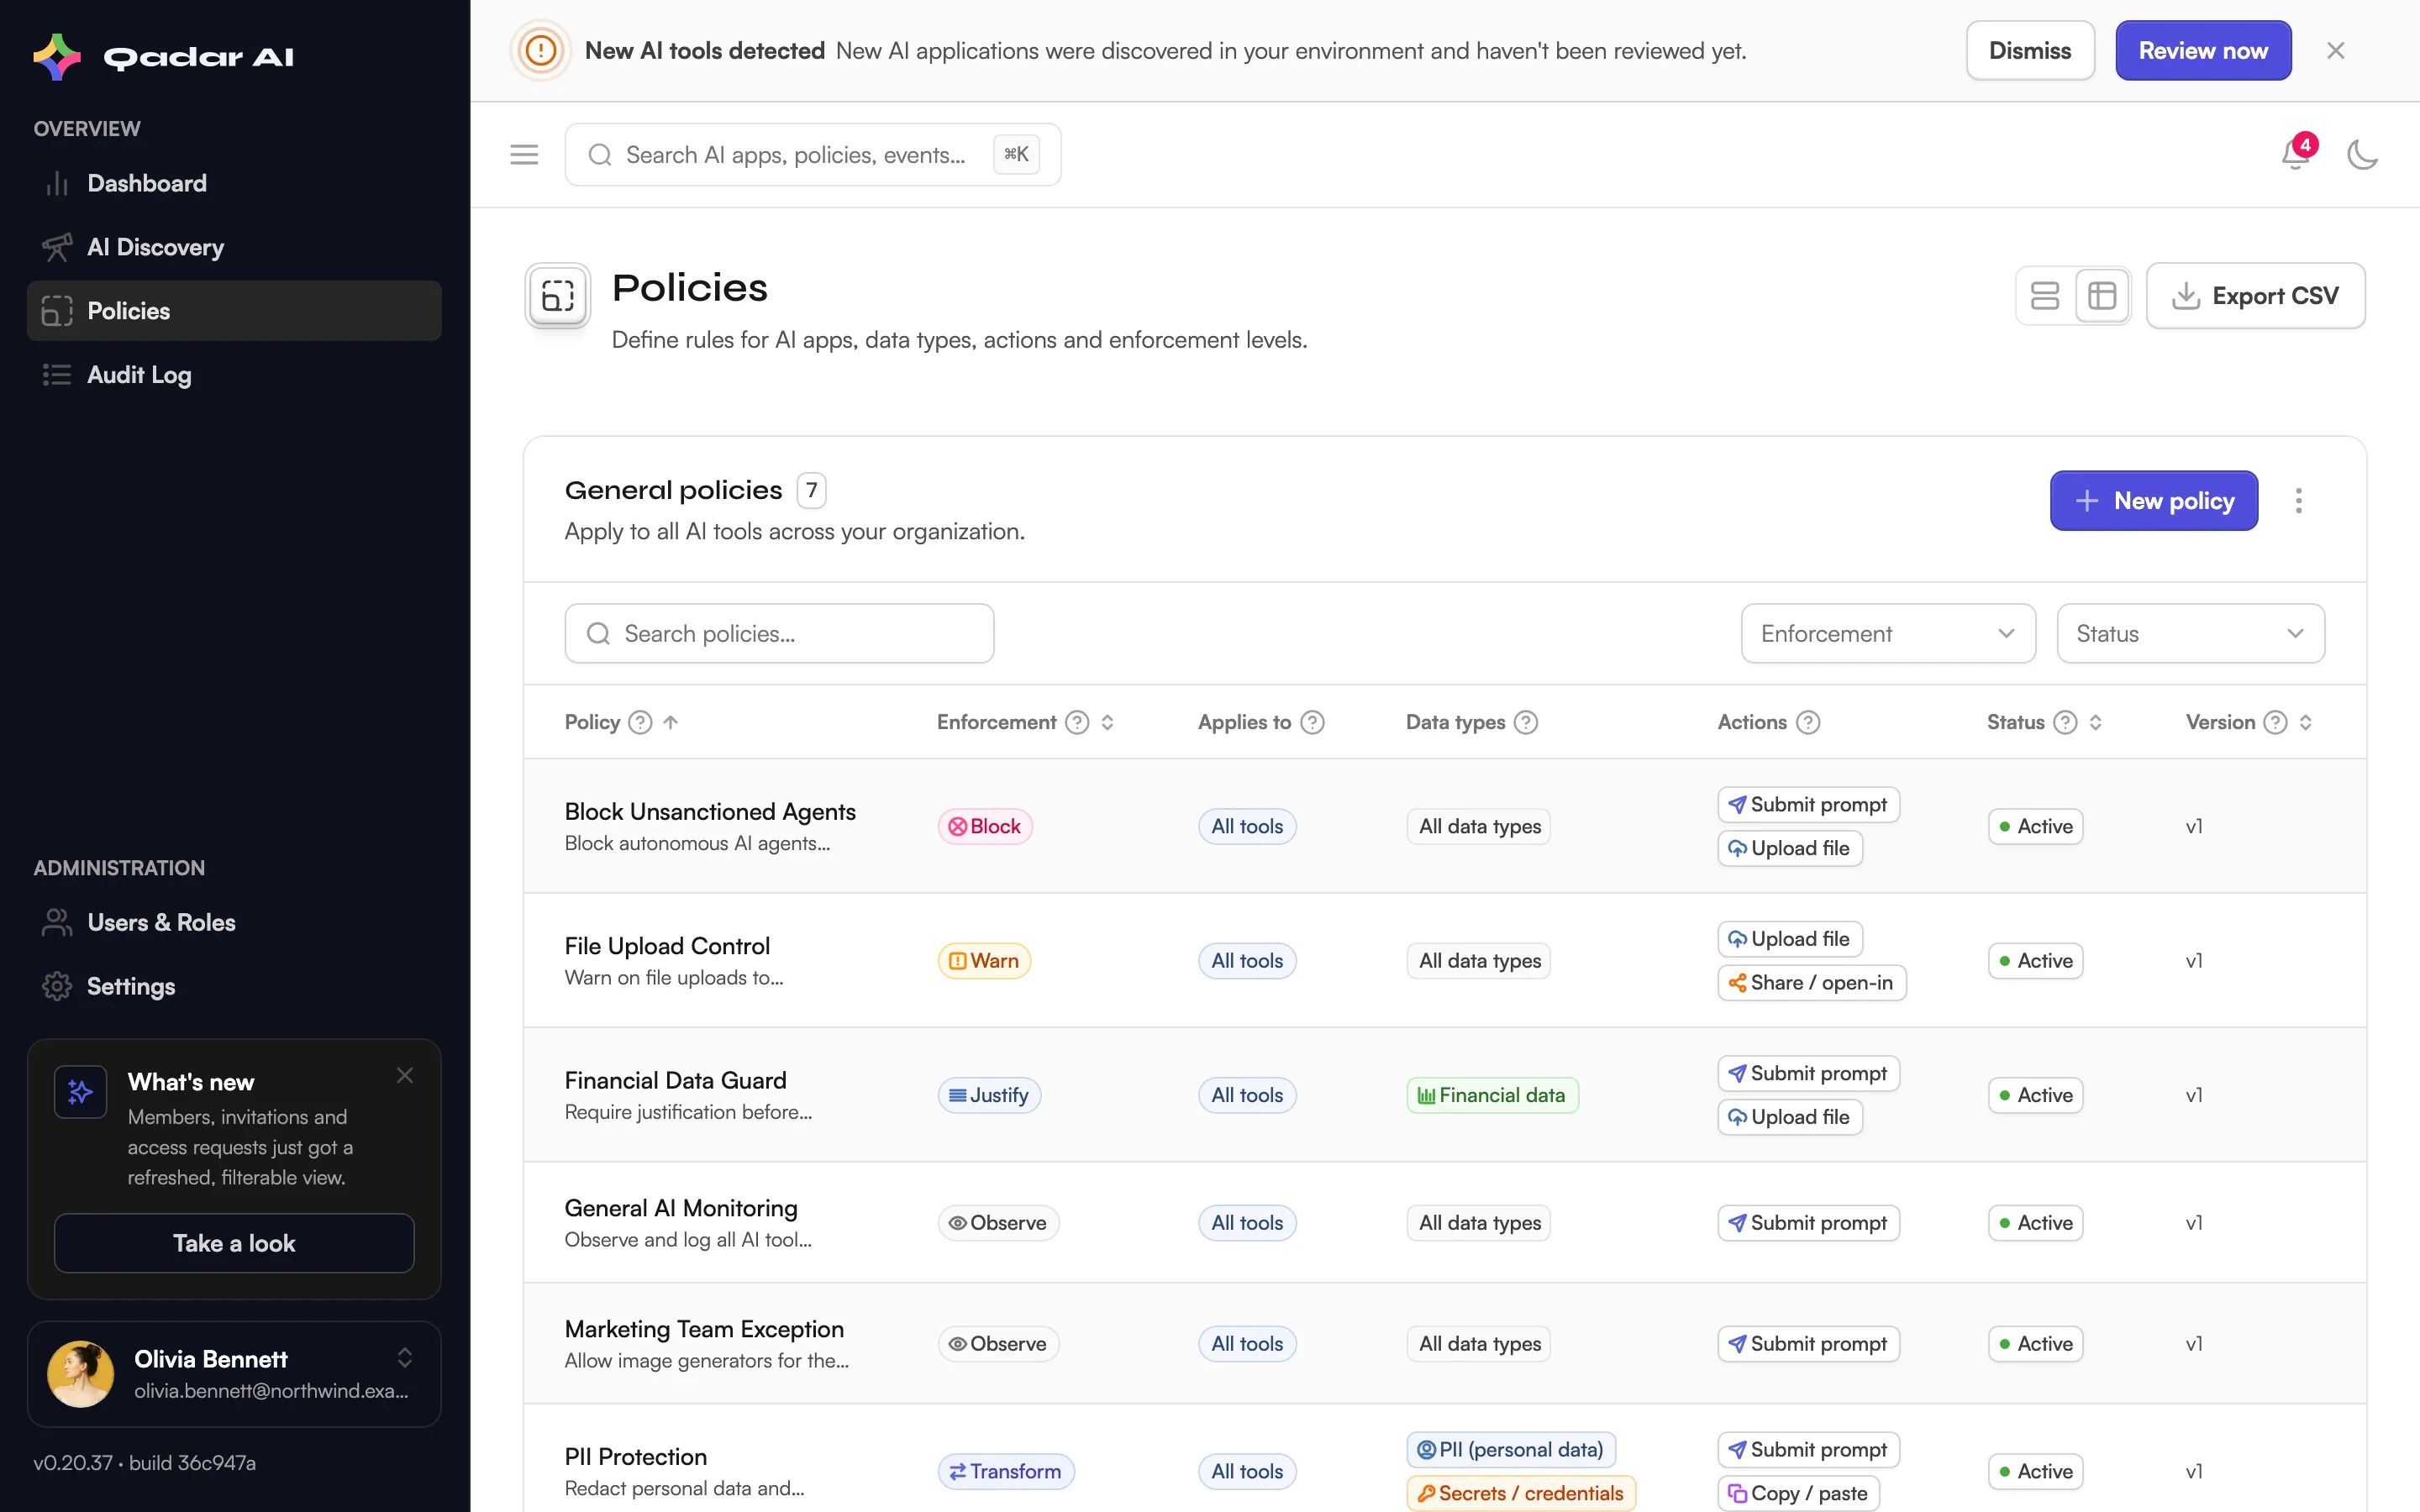Expand Olivia Bennett account switcher
The width and height of the screenshot is (2420, 1512).
click(x=404, y=1358)
